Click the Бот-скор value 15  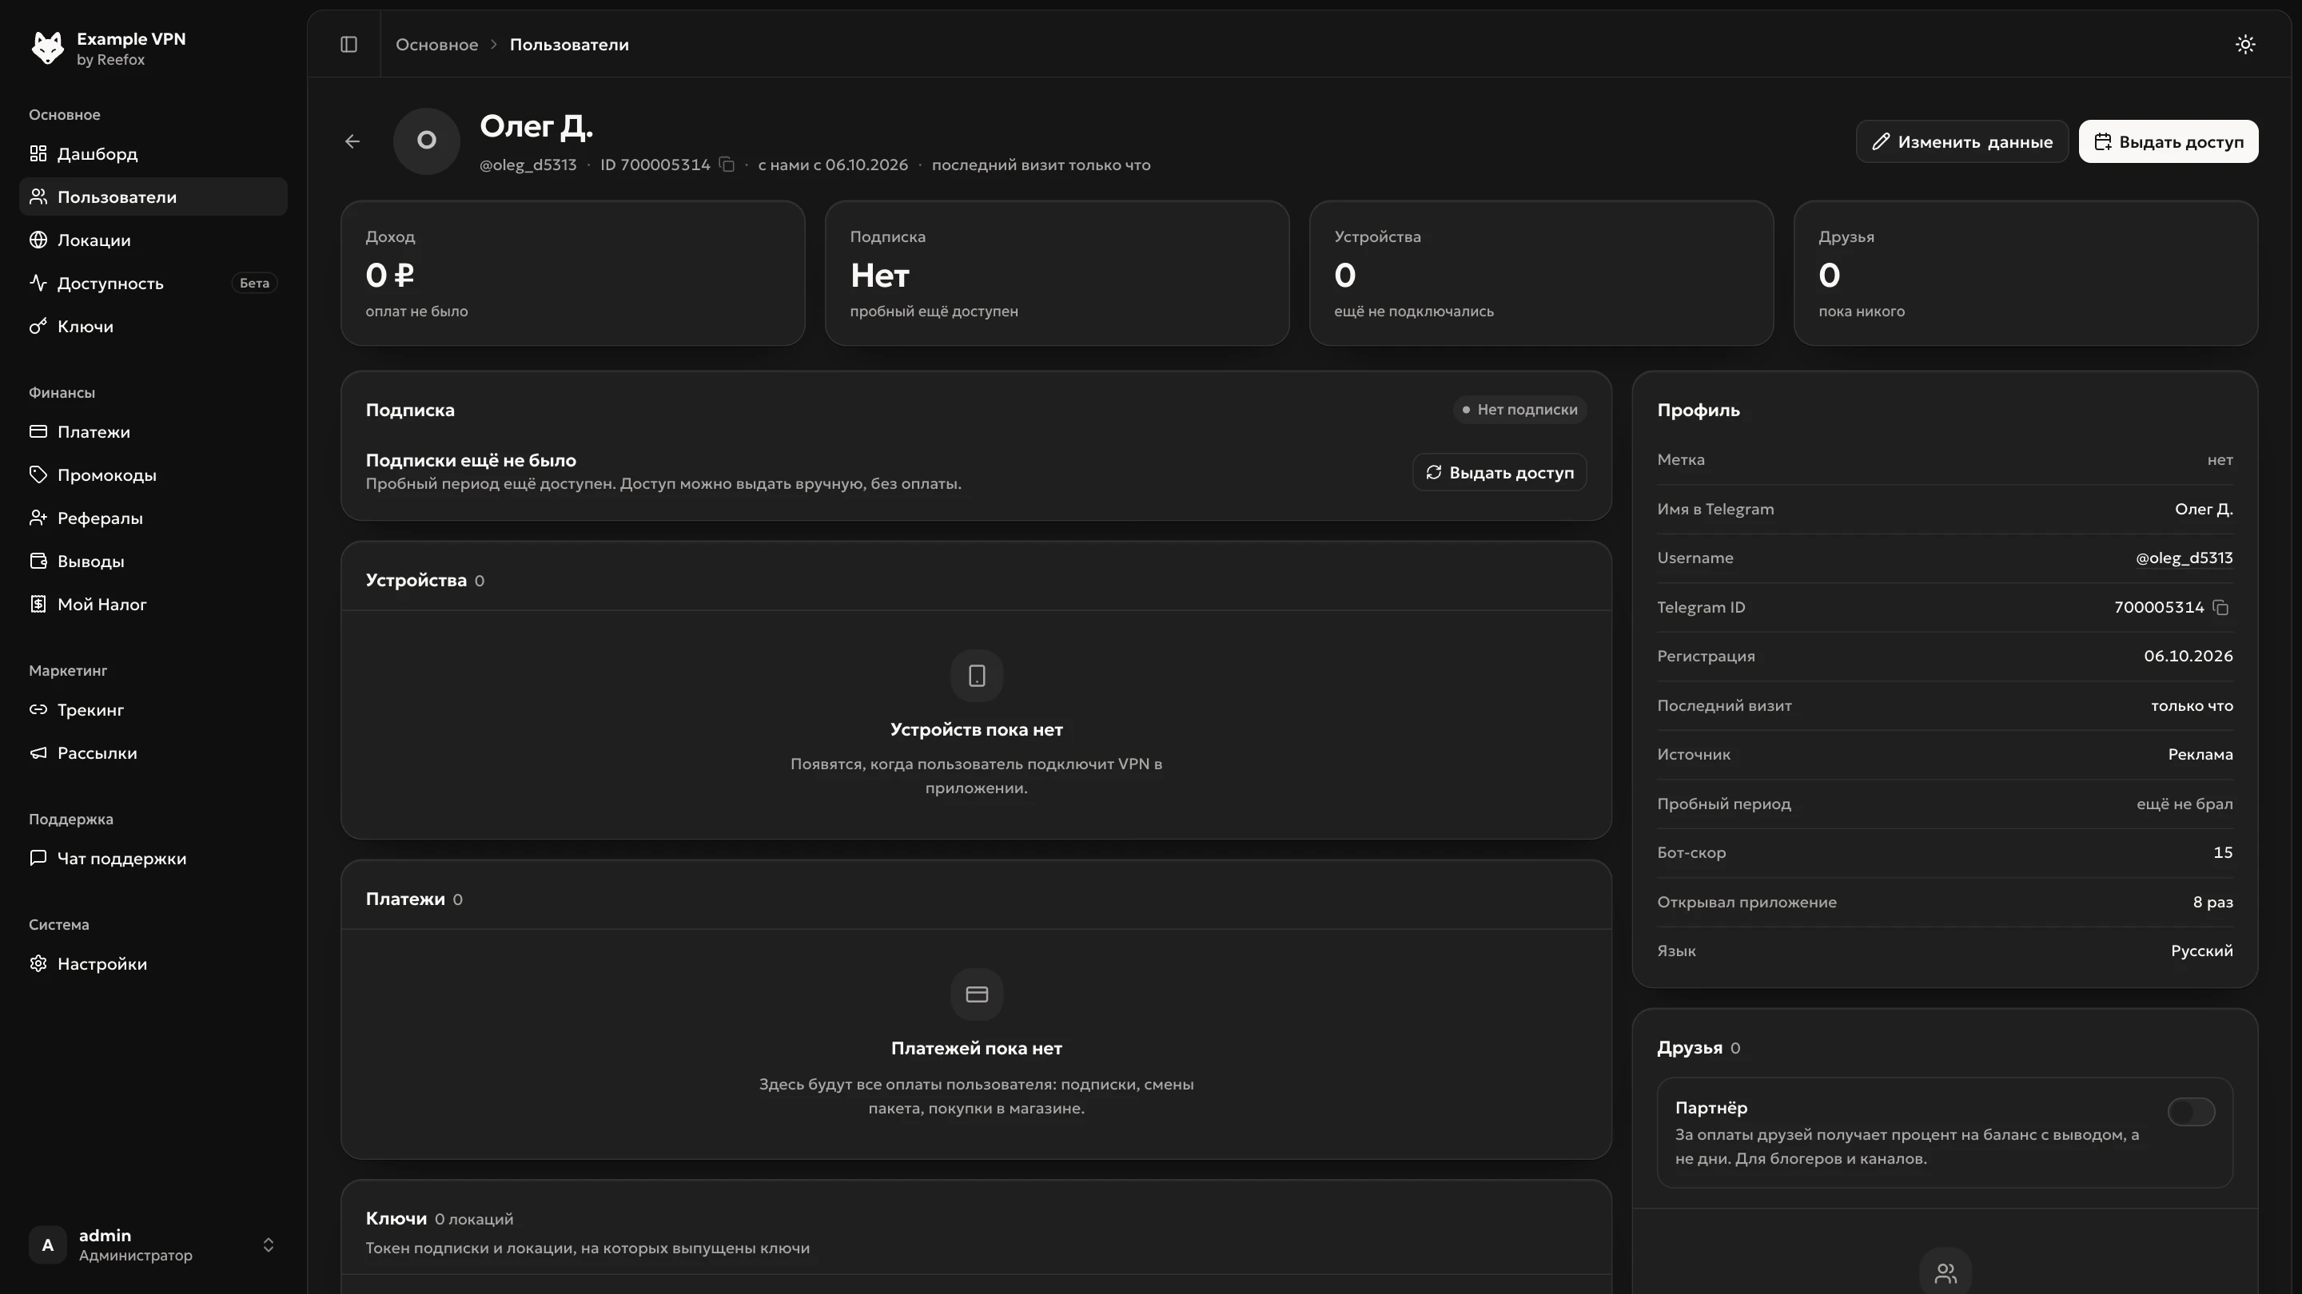[x=2224, y=853]
